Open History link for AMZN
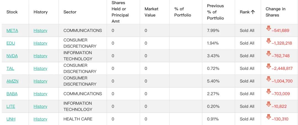The height and width of the screenshot is (125, 298). (40, 81)
